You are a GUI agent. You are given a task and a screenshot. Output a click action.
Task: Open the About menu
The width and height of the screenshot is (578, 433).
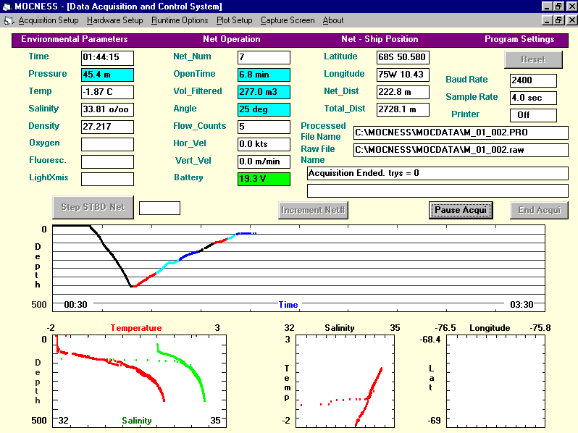coord(333,20)
